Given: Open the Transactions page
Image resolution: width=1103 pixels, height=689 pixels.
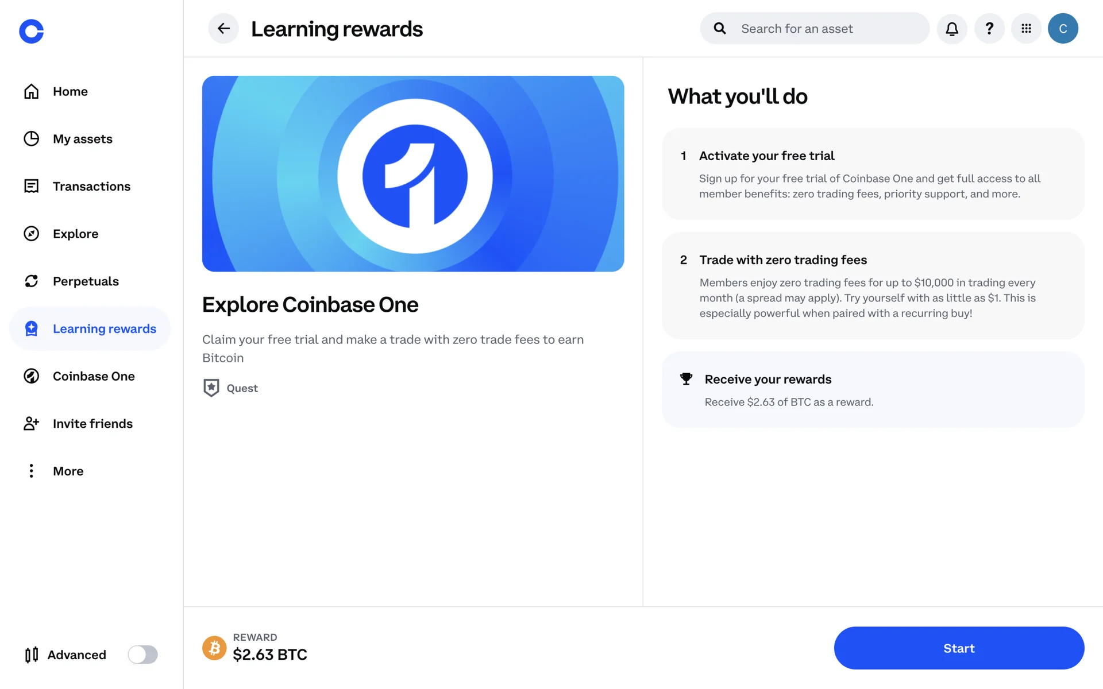Looking at the screenshot, I should click(x=90, y=186).
